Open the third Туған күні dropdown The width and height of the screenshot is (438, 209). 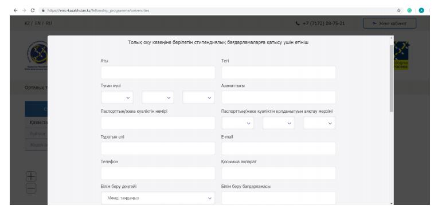(x=198, y=97)
